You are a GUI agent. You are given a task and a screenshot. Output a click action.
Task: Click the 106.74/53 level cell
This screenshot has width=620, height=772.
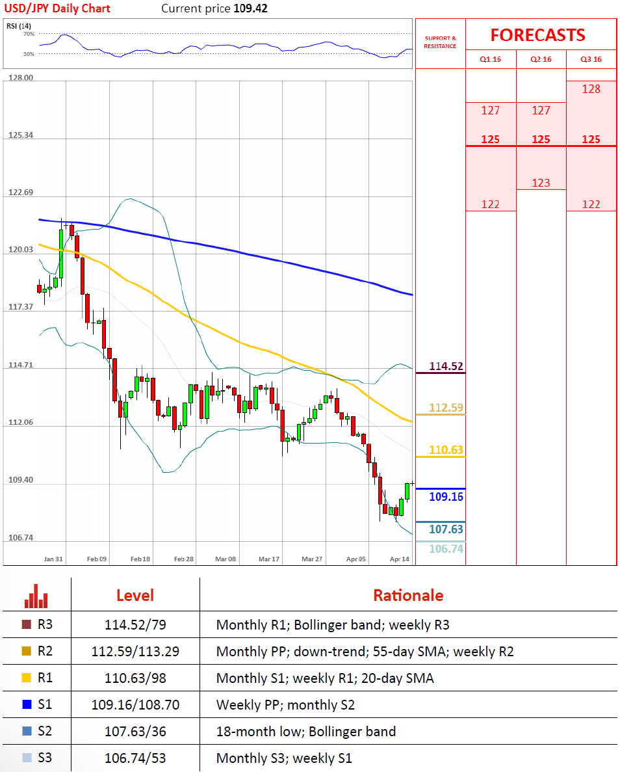click(x=135, y=758)
